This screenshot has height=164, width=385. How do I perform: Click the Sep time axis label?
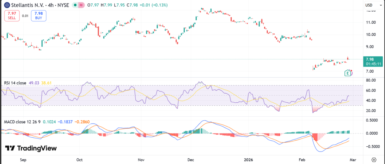[x=23, y=159]
